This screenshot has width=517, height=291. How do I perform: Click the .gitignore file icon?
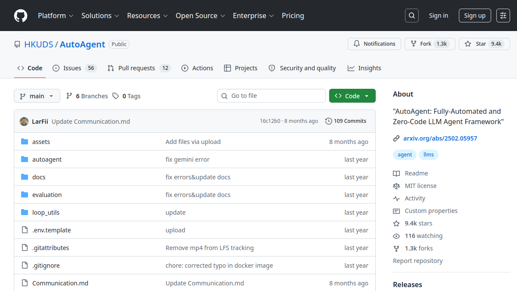25,266
